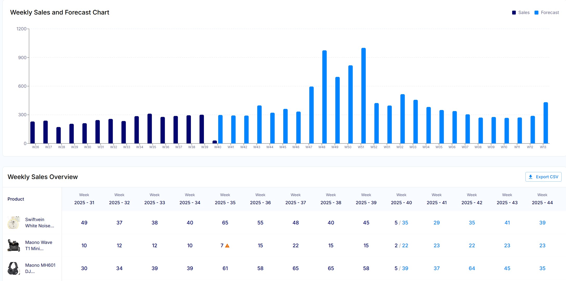The width and height of the screenshot is (566, 281).
Task: Click the small W40 sales bar
Action: click(x=215, y=142)
